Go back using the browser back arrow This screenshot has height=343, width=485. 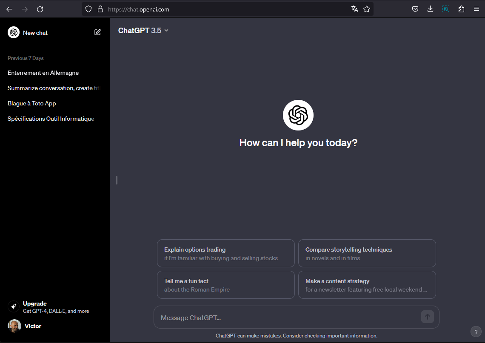click(x=9, y=9)
